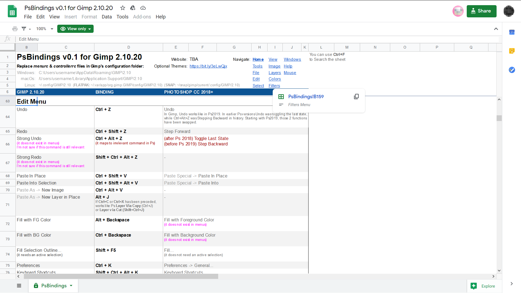Follow the Tools navigation link

pos(258,66)
